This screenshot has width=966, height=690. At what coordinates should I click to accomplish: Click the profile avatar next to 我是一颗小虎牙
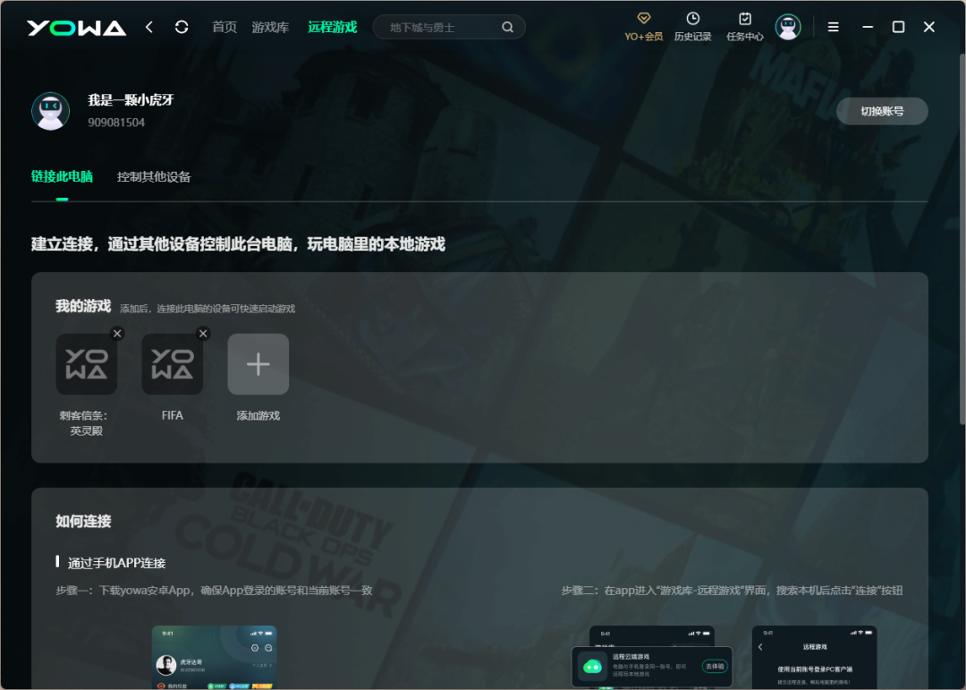[x=50, y=111]
